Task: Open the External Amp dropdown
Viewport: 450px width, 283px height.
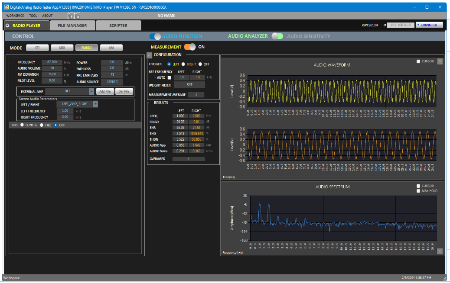Action: pyautogui.click(x=91, y=91)
